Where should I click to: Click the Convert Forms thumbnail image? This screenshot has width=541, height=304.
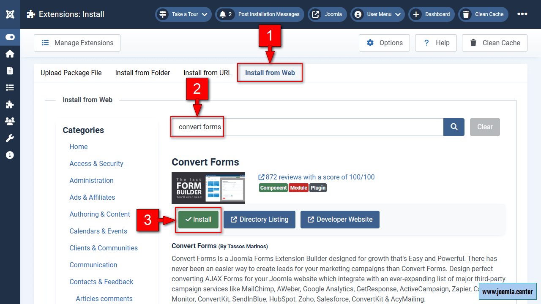point(208,188)
